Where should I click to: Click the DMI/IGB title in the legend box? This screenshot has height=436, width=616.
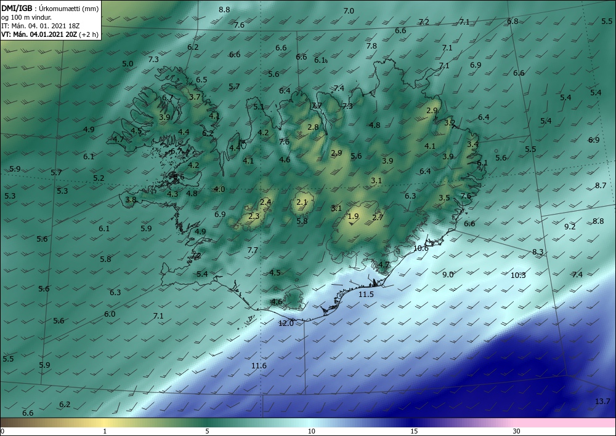17,8
